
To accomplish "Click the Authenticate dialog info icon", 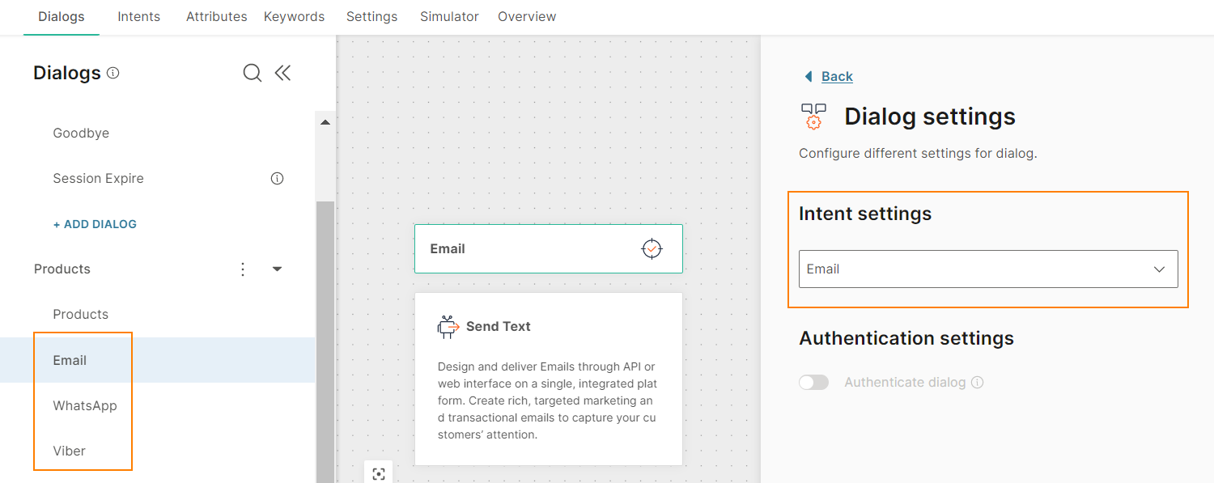I will 978,382.
